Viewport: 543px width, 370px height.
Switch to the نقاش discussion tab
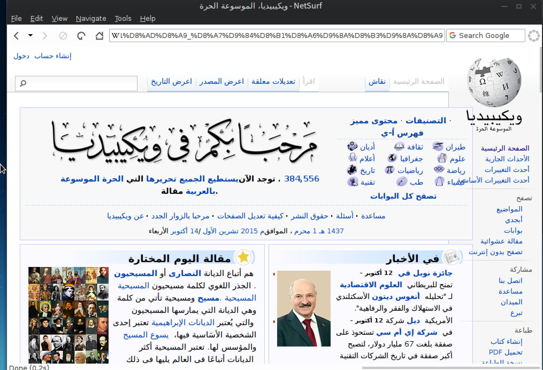(x=377, y=82)
